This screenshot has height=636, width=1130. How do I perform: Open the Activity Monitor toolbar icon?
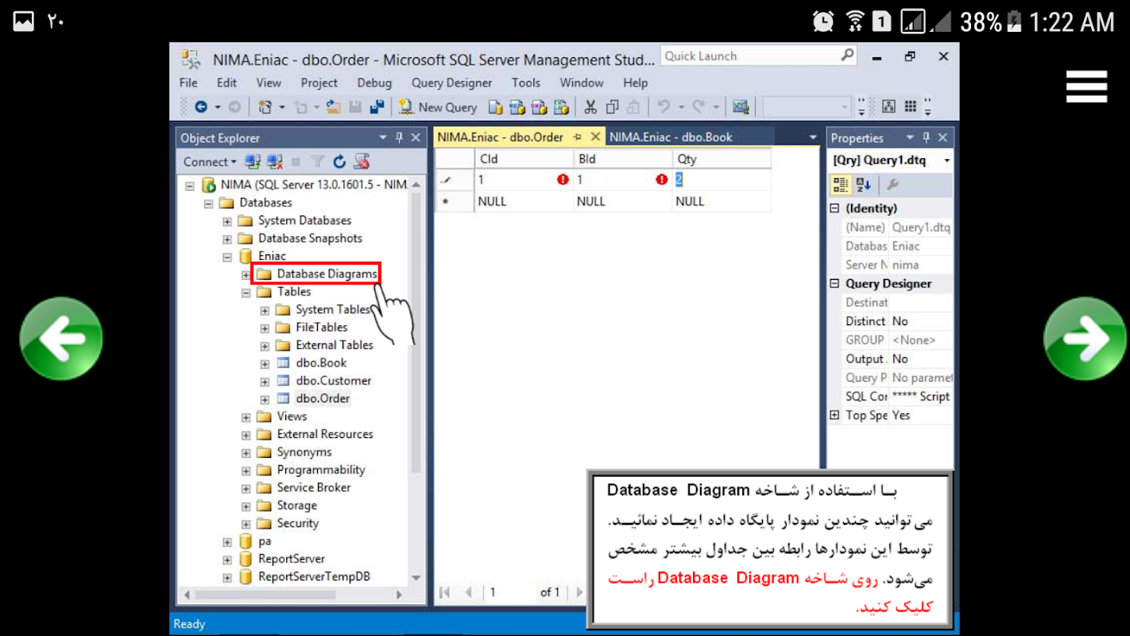coord(741,107)
